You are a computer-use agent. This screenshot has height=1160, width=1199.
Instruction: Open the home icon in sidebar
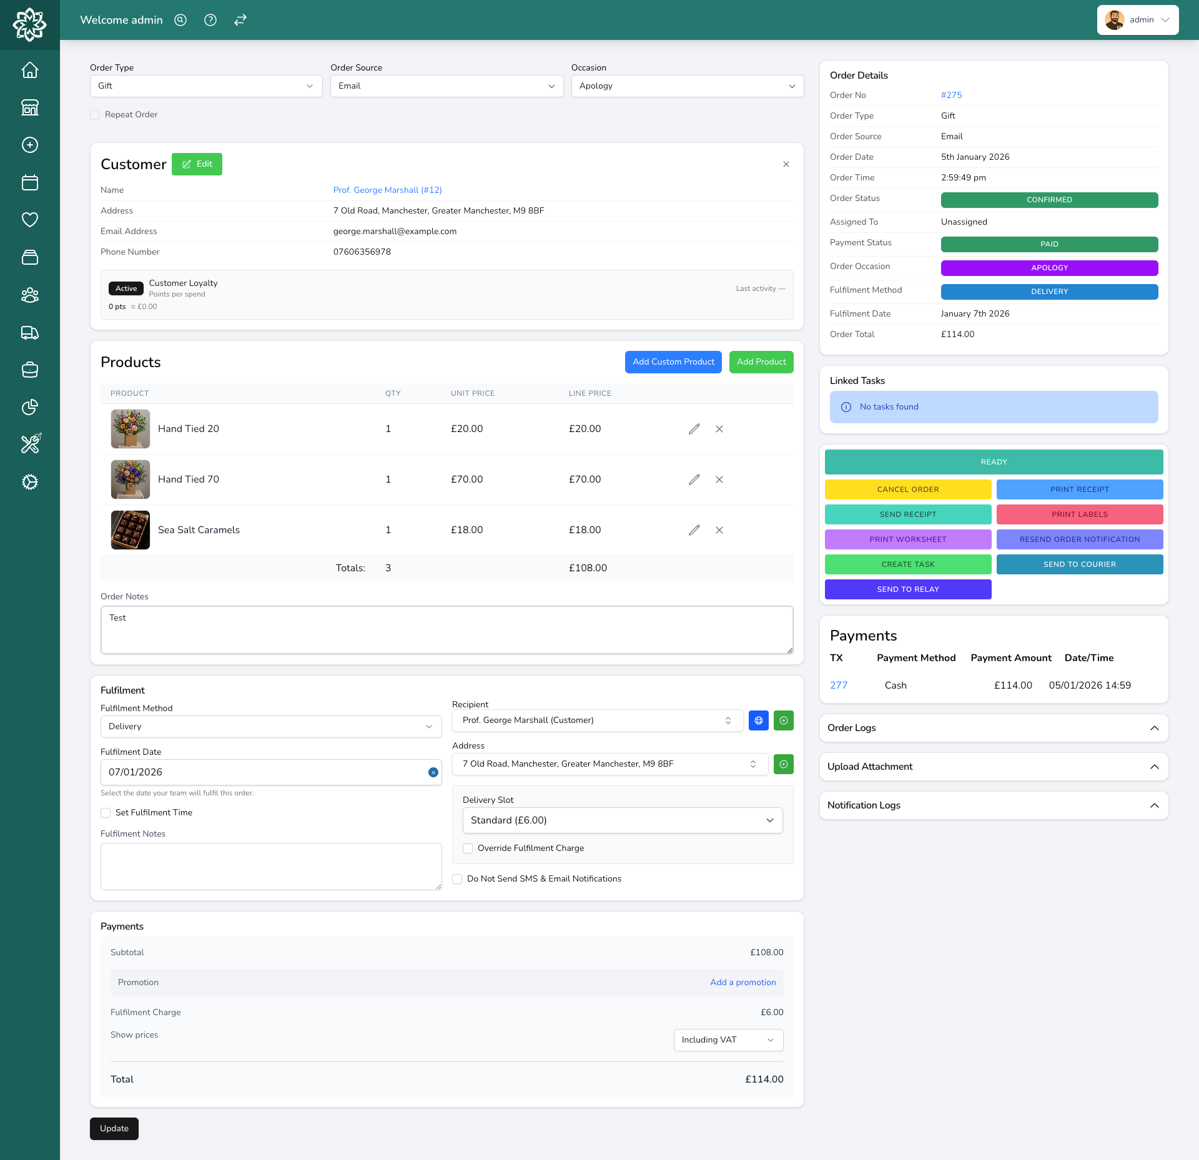pyautogui.click(x=29, y=70)
